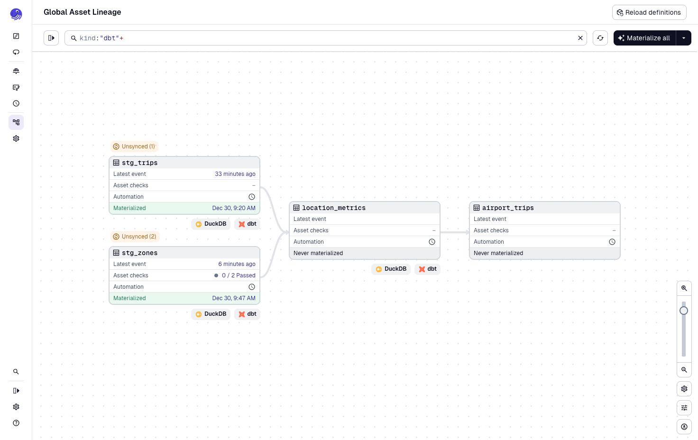
Task: Click the Unsynced (1) badge above stg_trips
Action: (134, 146)
